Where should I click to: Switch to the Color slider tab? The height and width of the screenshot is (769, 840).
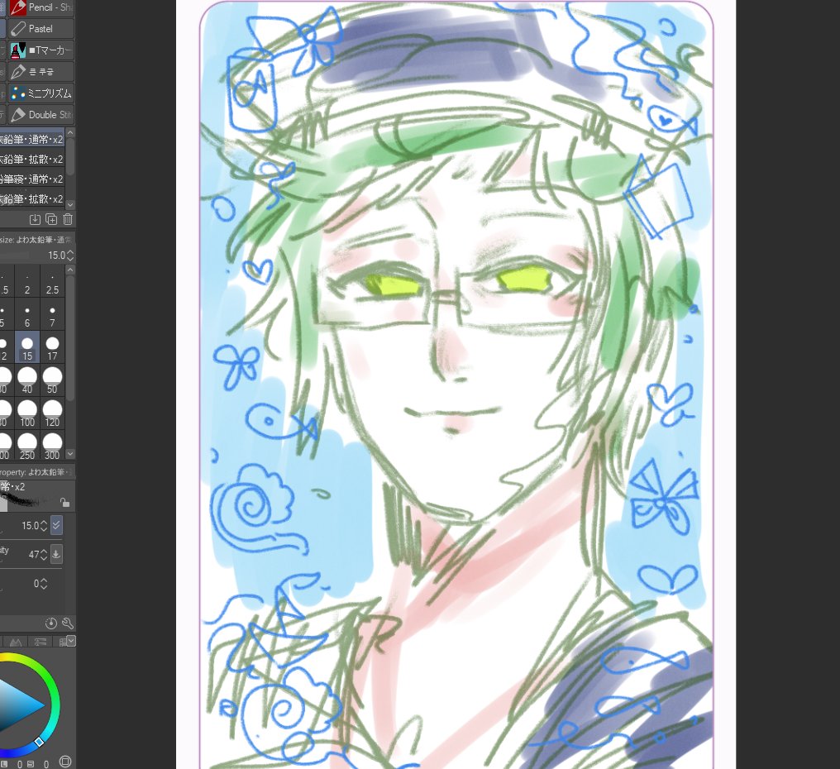click(x=41, y=642)
